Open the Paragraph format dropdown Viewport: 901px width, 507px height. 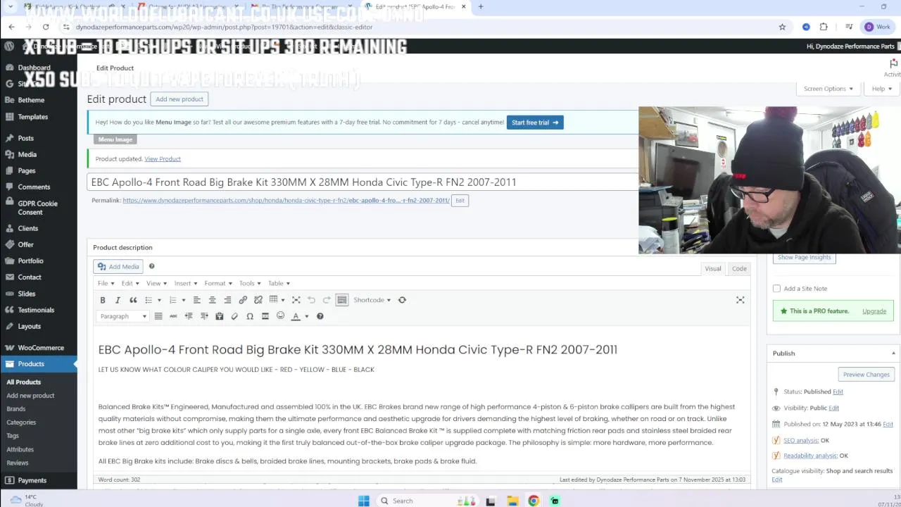coord(123,316)
